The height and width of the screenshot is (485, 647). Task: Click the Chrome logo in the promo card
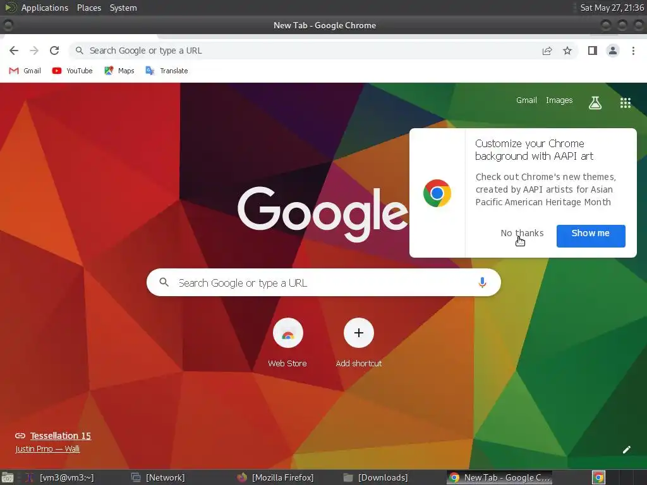[437, 193]
